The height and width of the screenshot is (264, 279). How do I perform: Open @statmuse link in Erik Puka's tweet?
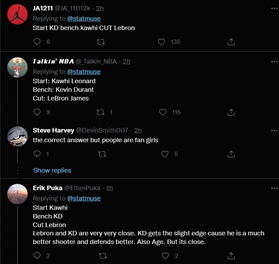84,198
